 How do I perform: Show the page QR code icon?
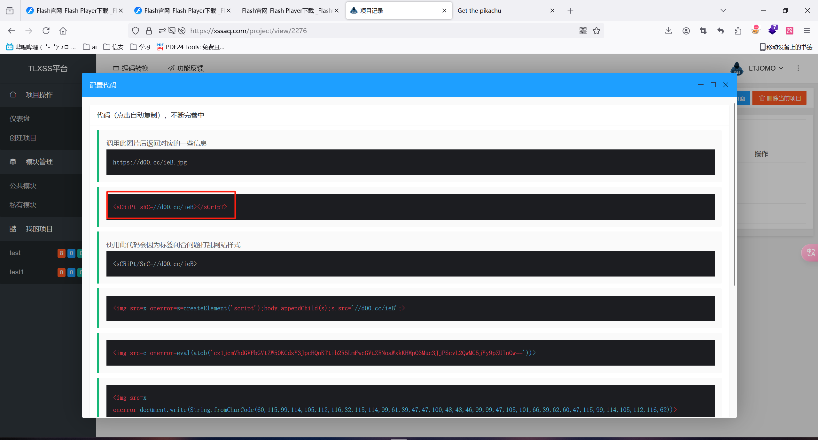pos(583,31)
